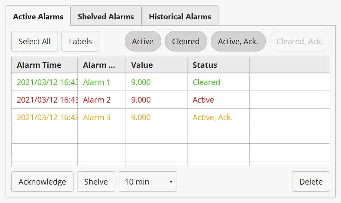
Task: Expand the 10 min shelve duration dropdown
Action: click(148, 182)
